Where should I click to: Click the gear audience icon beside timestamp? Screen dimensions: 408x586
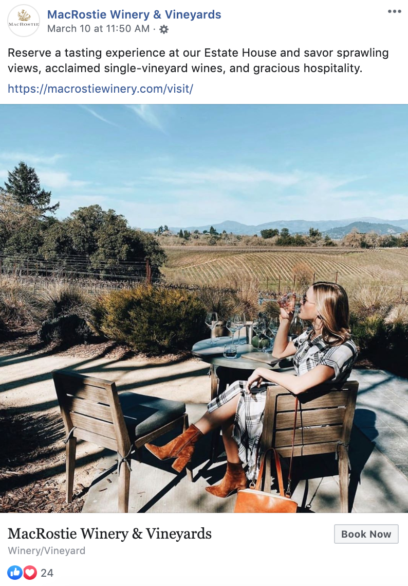pos(164,29)
